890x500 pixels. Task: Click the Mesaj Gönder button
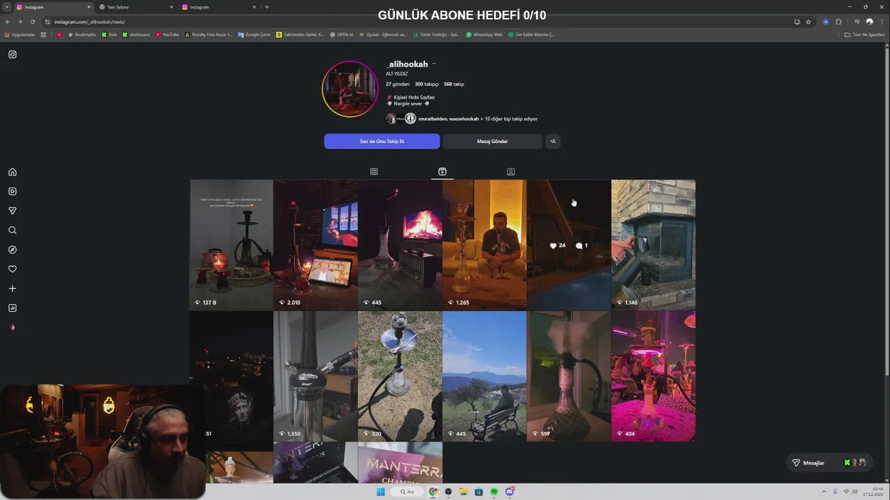pyautogui.click(x=492, y=141)
